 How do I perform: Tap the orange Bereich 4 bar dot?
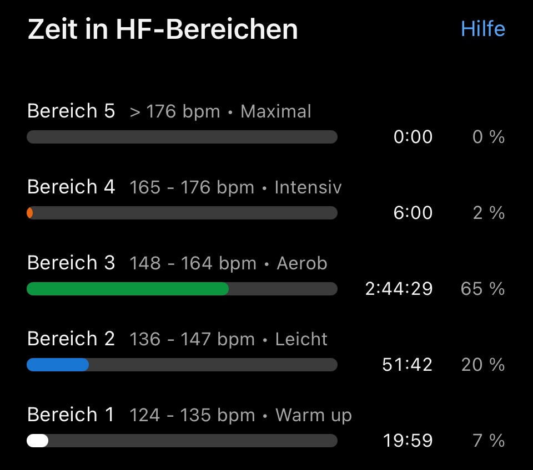pyautogui.click(x=30, y=213)
